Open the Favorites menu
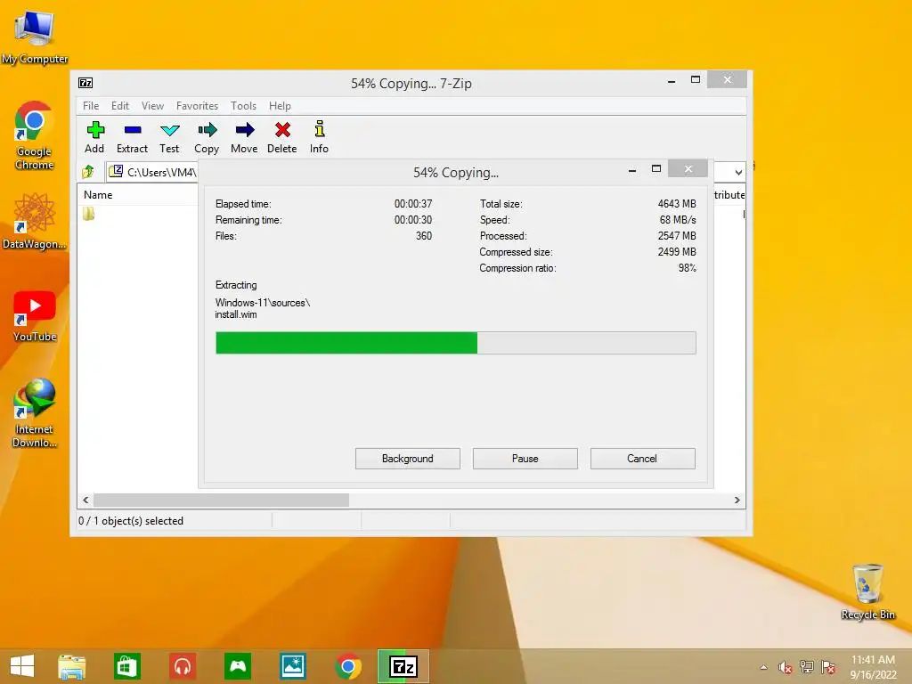912x684 pixels. click(x=197, y=106)
